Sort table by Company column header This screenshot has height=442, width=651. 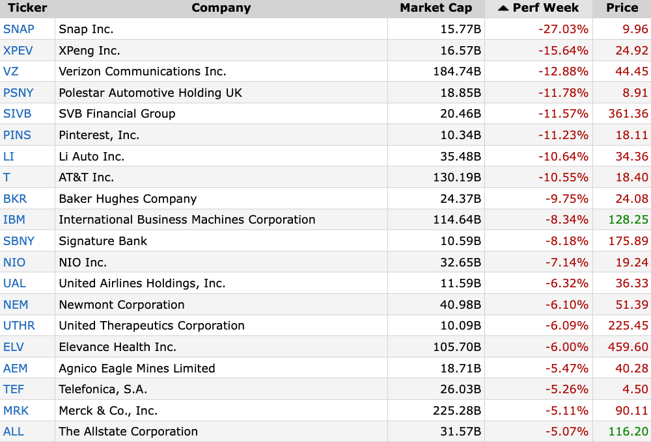pos(221,8)
